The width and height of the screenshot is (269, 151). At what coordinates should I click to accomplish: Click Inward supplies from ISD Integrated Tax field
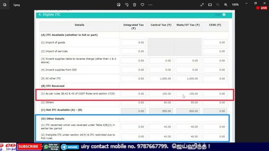coord(134,70)
